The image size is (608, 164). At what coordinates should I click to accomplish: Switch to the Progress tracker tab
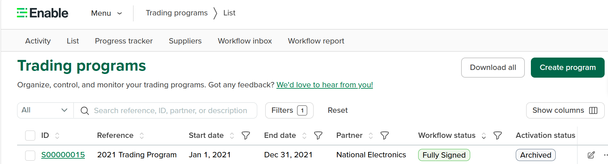click(x=124, y=41)
